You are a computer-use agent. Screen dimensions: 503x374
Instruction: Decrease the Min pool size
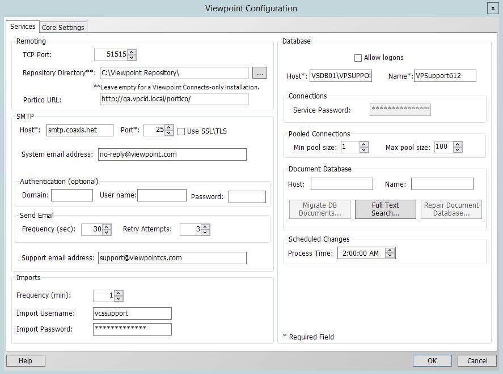click(363, 150)
